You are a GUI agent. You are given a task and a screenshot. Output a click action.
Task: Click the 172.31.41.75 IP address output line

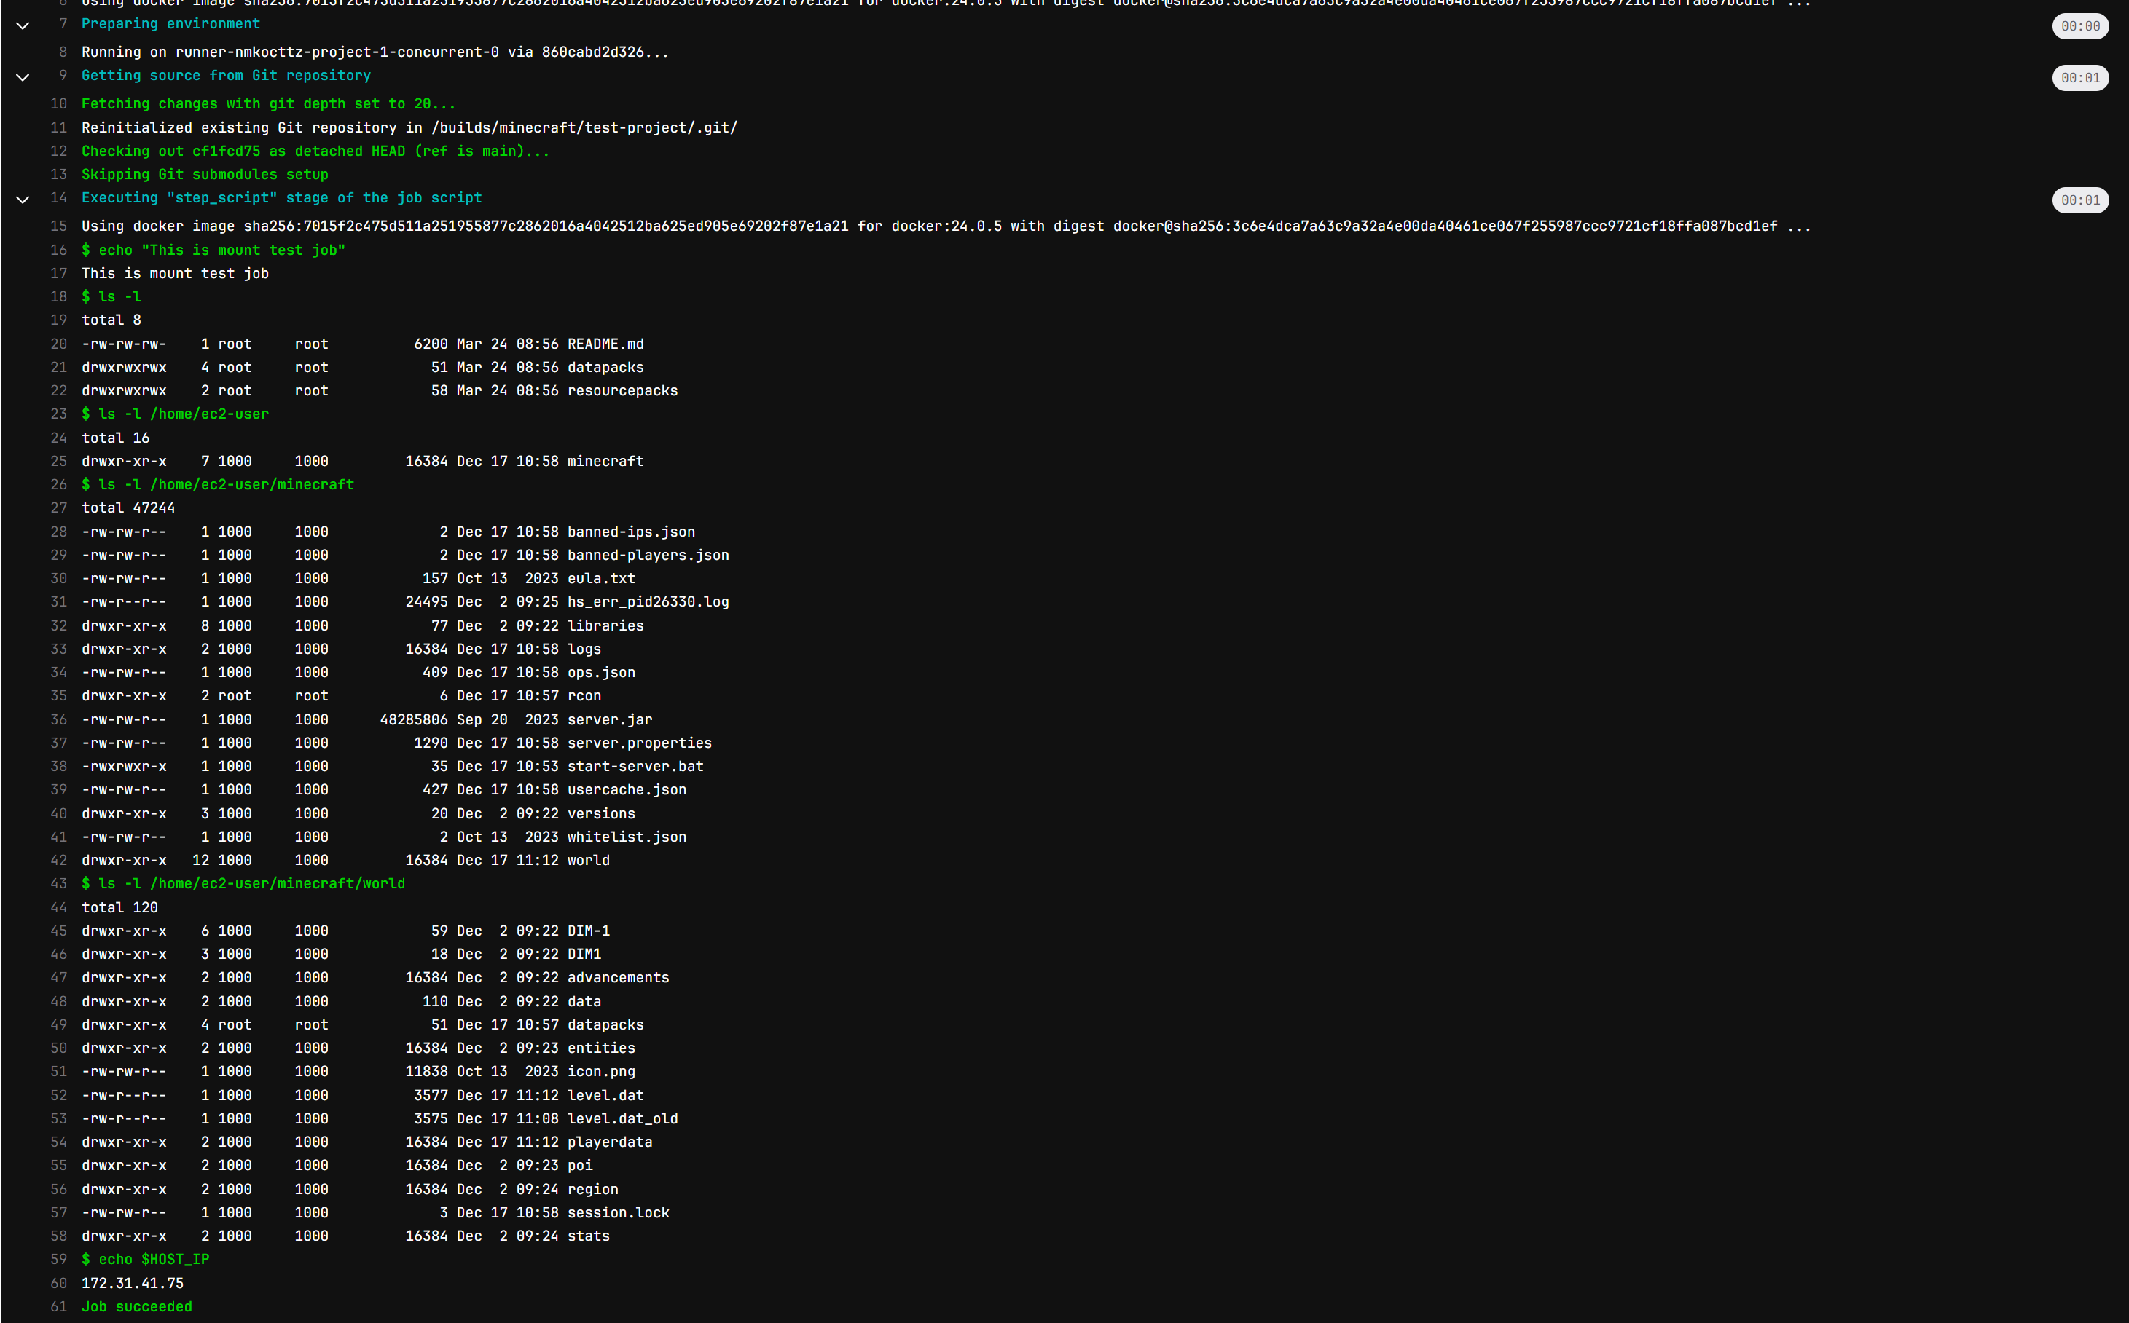[x=133, y=1283]
